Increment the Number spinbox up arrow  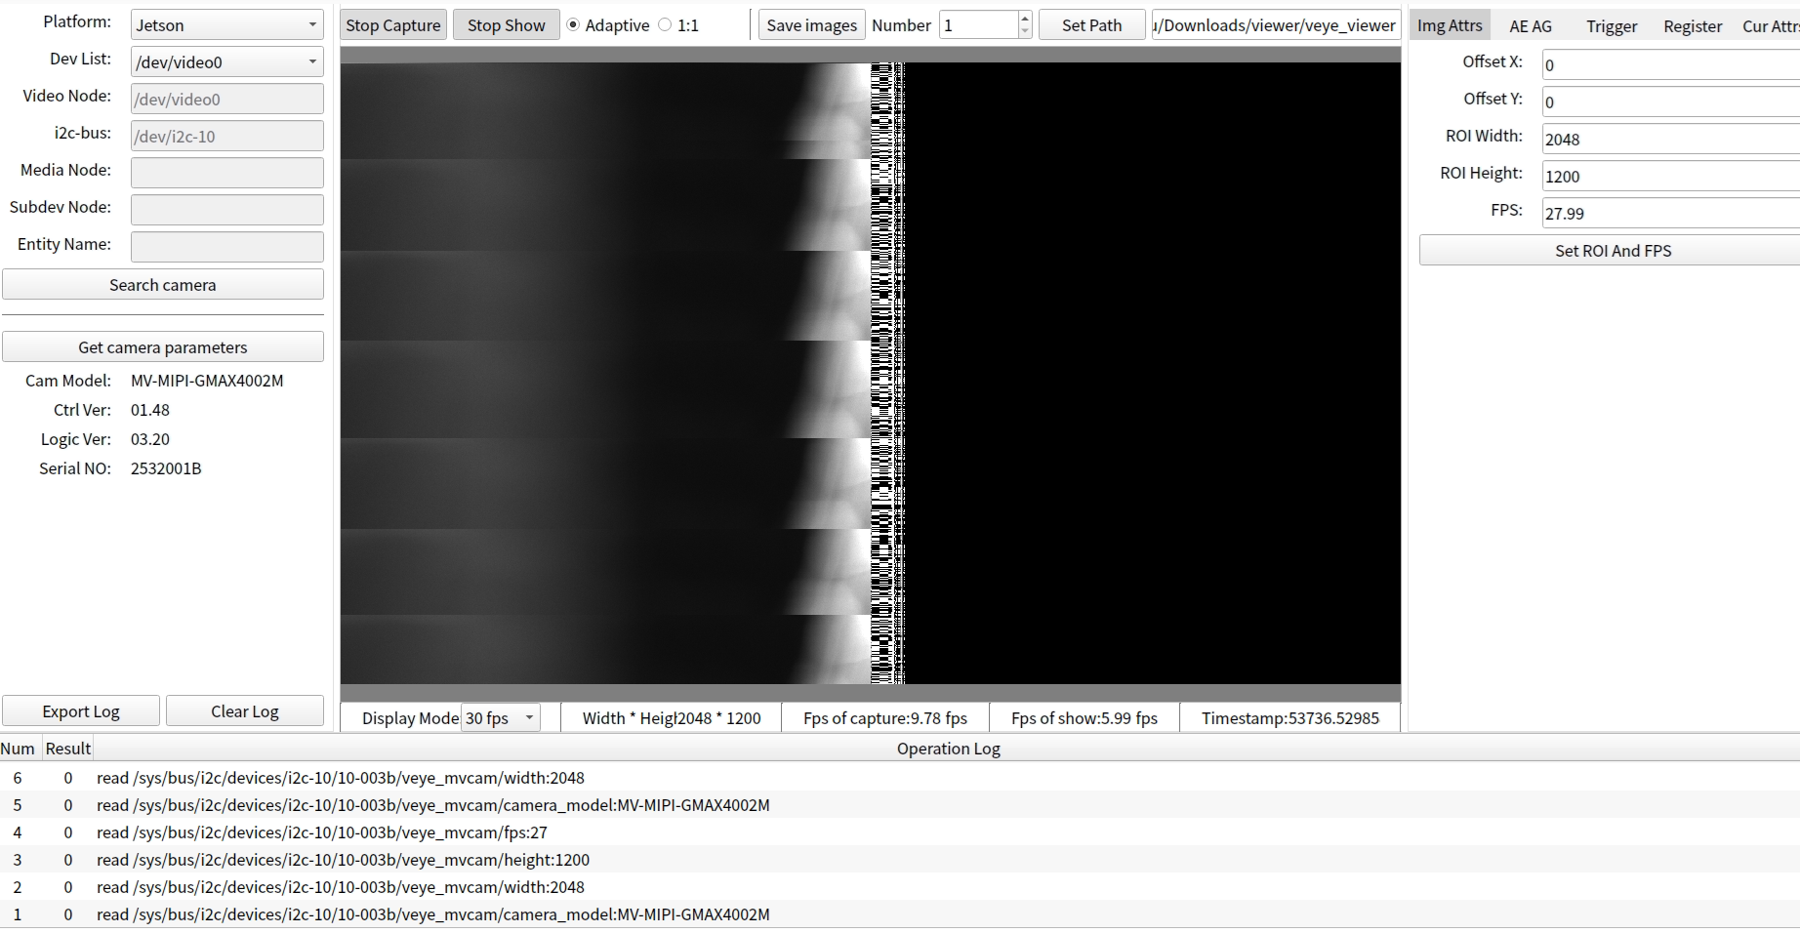click(1024, 19)
